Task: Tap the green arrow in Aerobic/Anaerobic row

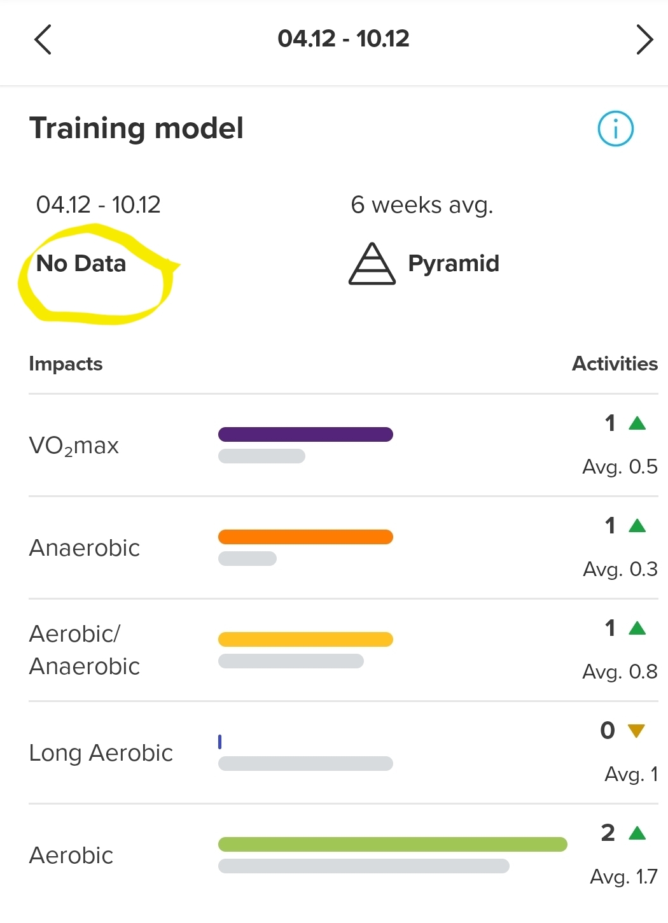Action: 637,628
